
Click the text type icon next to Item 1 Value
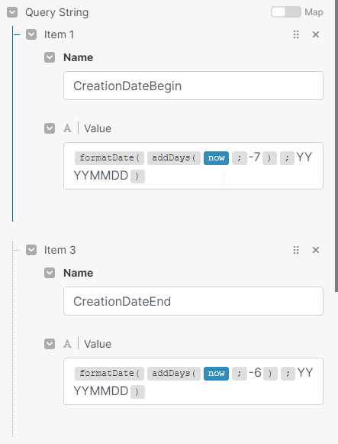click(67, 128)
